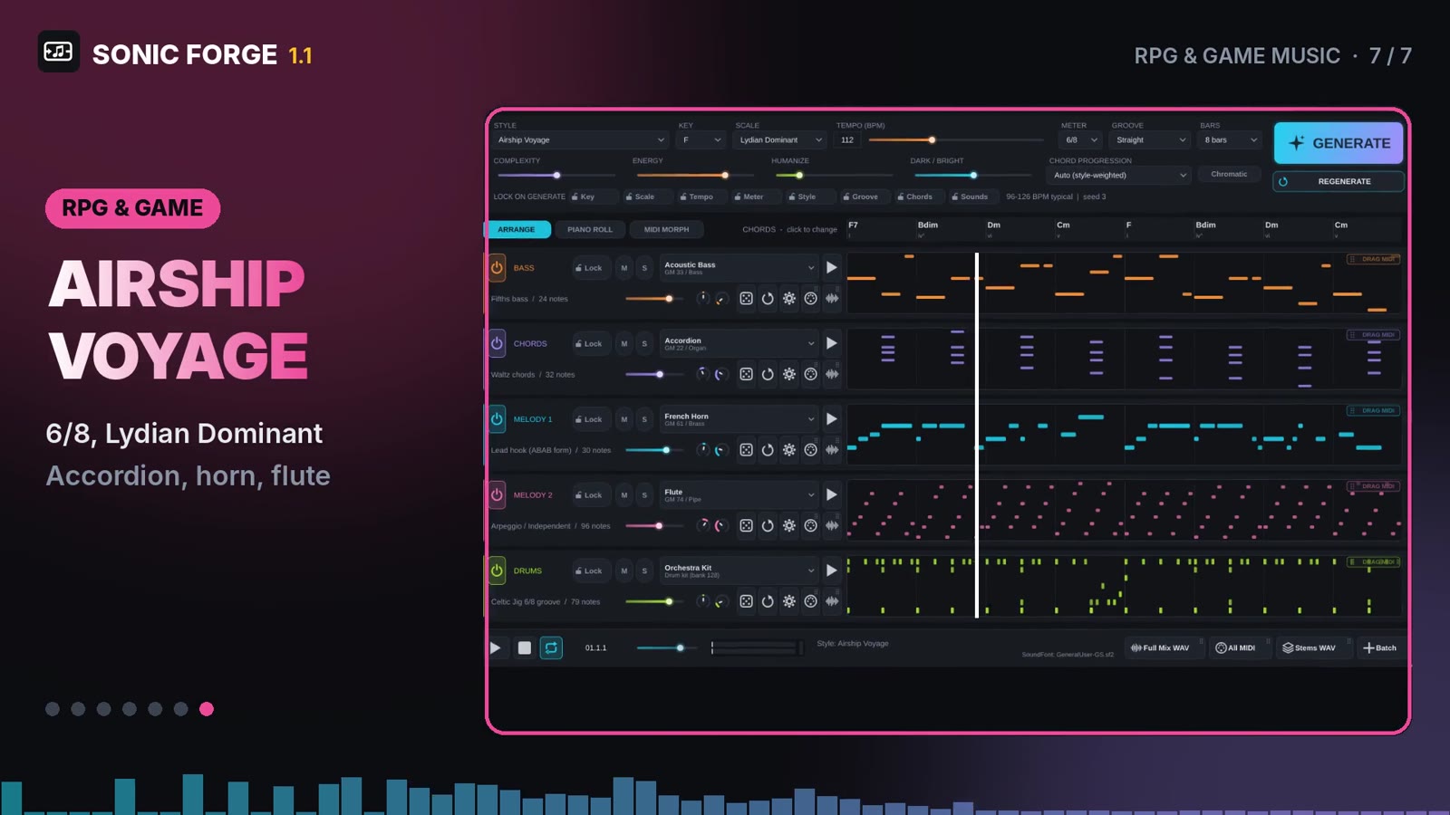Open the Style dropdown showing Airship Voyage

coord(581,140)
